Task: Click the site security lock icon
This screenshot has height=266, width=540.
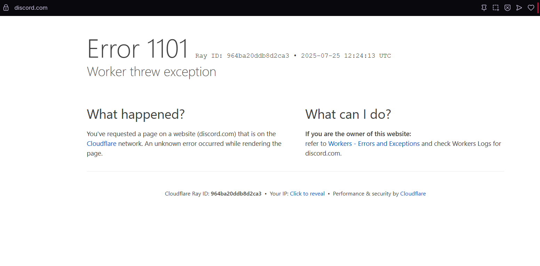Action: tap(6, 8)
